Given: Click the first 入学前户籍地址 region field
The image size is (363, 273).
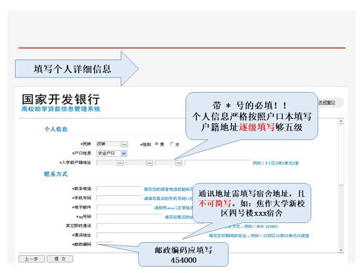Looking at the screenshot, I should coord(106,163).
